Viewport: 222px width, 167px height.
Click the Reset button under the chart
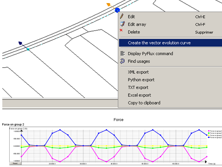tap(15, 163)
